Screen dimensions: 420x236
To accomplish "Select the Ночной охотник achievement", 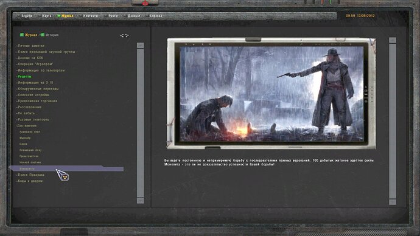I will [x=30, y=162].
